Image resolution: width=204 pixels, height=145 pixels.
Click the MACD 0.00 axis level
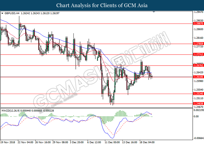(196, 117)
